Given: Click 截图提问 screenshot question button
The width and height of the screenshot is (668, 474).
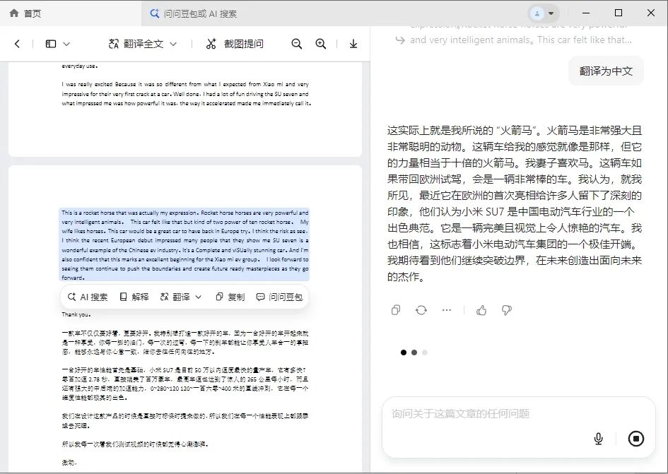Looking at the screenshot, I should 235,44.
